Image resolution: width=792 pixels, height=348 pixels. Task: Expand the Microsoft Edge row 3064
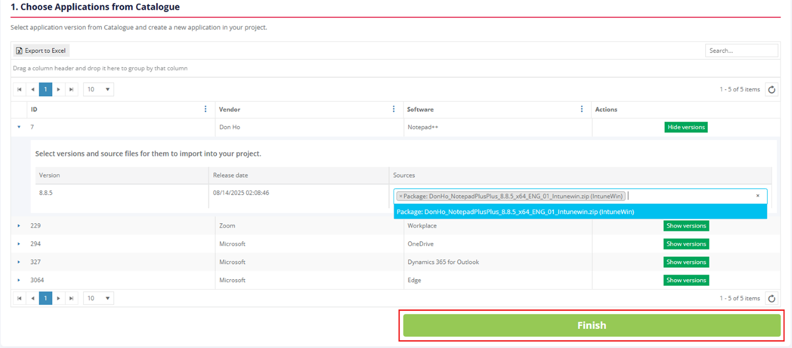(x=19, y=280)
